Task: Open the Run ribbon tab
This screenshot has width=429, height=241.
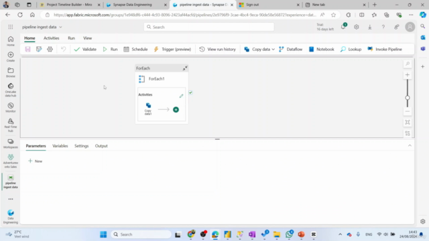Action: 72,38
